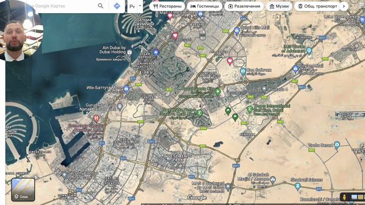This screenshot has width=365, height=205.
Task: Select the Shadwell falcons pin
Action: tap(297, 186)
